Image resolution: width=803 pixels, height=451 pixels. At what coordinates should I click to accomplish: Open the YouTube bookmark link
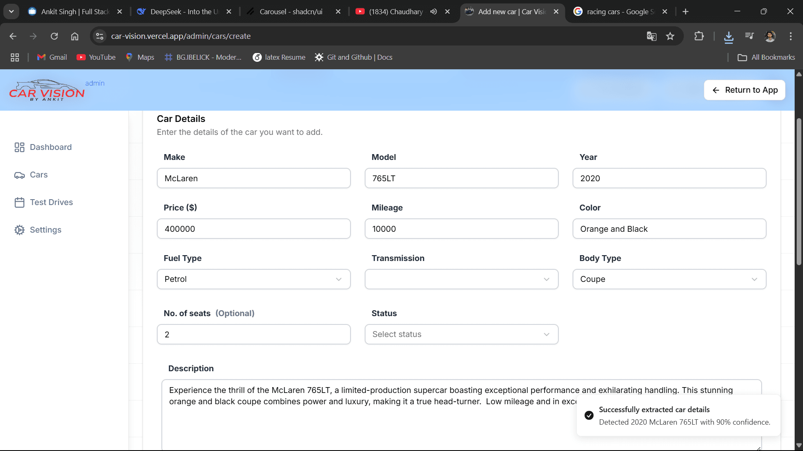[x=96, y=57]
